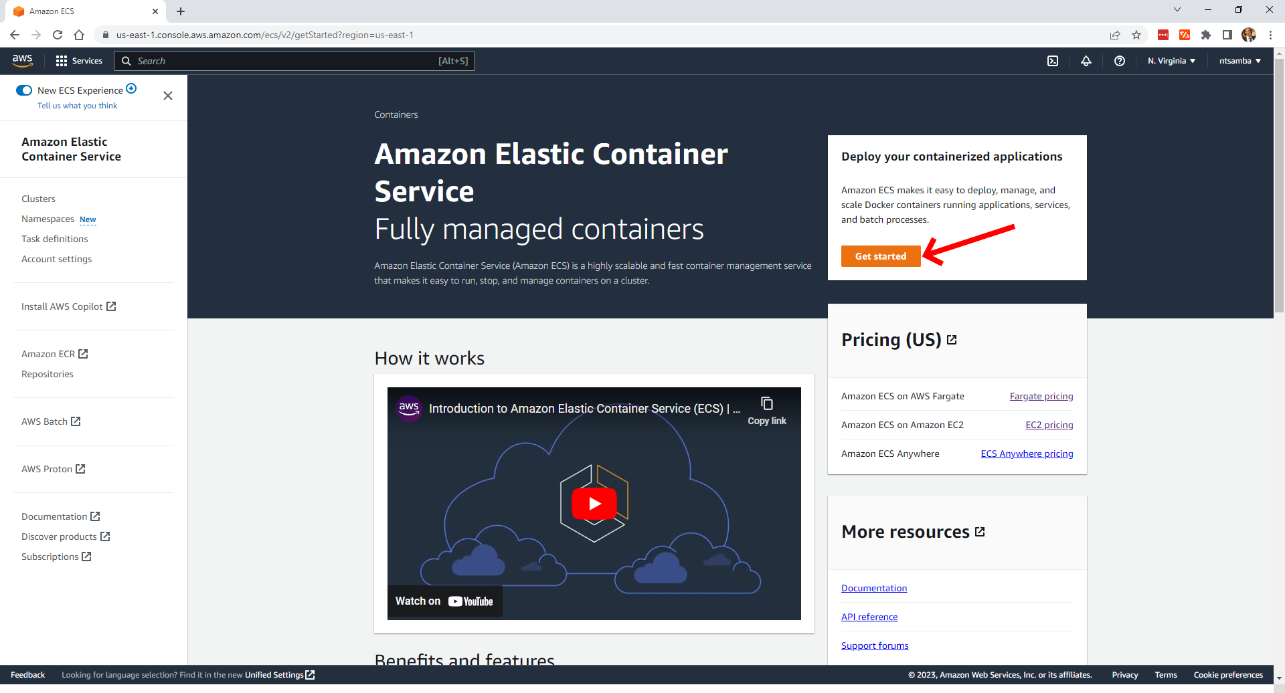Open Clusters in the side navigation

coord(38,199)
